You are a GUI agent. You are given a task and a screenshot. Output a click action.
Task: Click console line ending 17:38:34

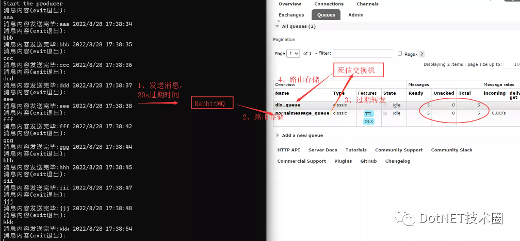[x=68, y=24]
